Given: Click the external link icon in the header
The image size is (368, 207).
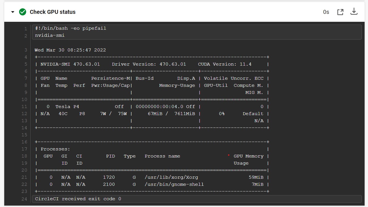Looking at the screenshot, I should coord(340,12).
